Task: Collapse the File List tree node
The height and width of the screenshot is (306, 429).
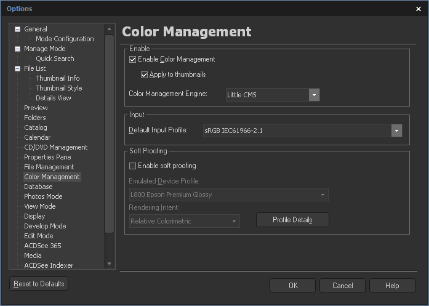Action: pos(17,68)
